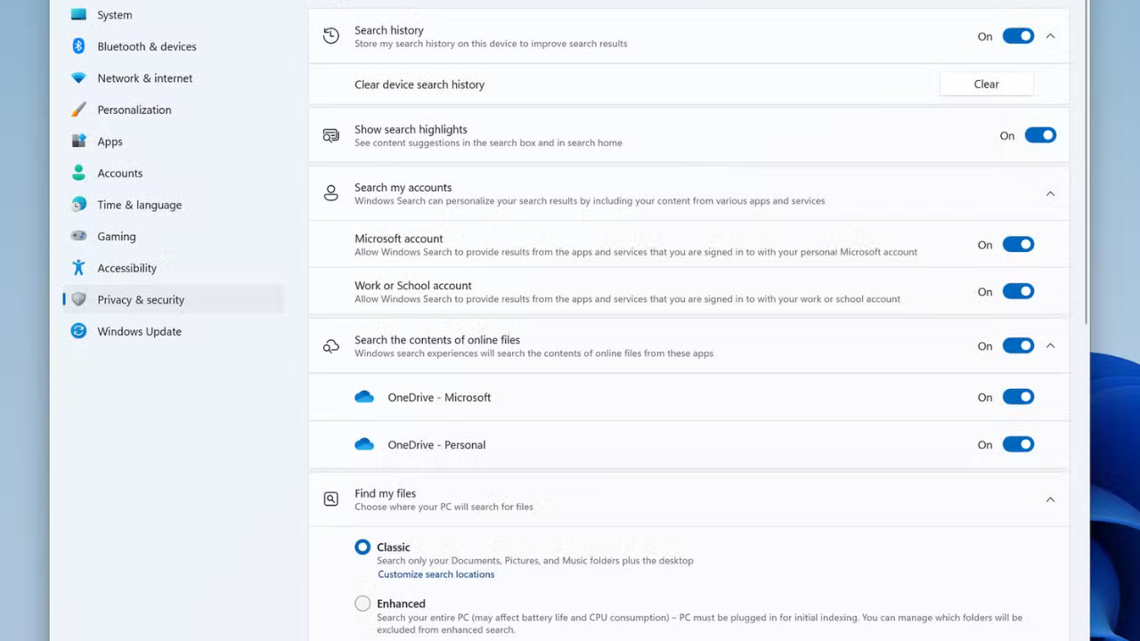Click the Show search highlights icon
The height and width of the screenshot is (641, 1140).
coord(330,135)
